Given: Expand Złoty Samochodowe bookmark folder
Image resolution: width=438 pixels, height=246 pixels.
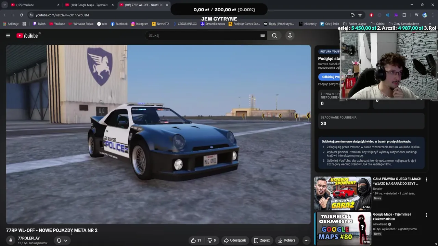Looking at the screenshot, I should (x=404, y=24).
